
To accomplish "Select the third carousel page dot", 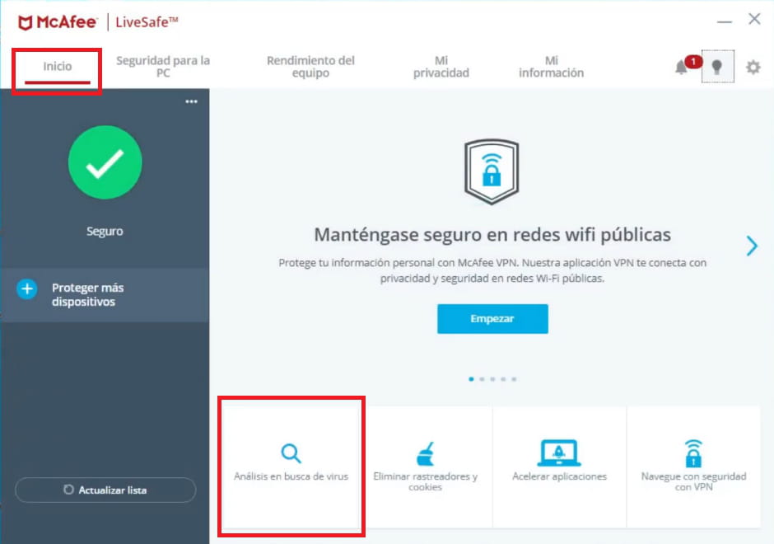I will pos(492,379).
